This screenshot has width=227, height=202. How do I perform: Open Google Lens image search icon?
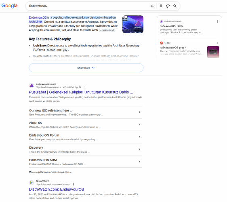click(x=168, y=6)
